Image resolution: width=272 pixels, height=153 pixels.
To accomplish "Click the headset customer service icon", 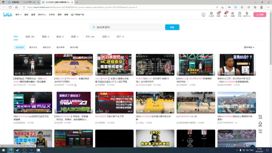I will 260,124.
